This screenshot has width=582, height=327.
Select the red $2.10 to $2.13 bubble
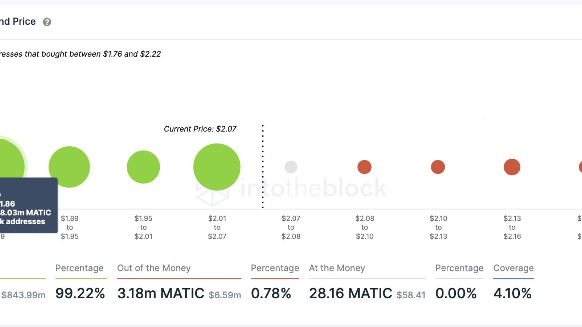click(438, 167)
